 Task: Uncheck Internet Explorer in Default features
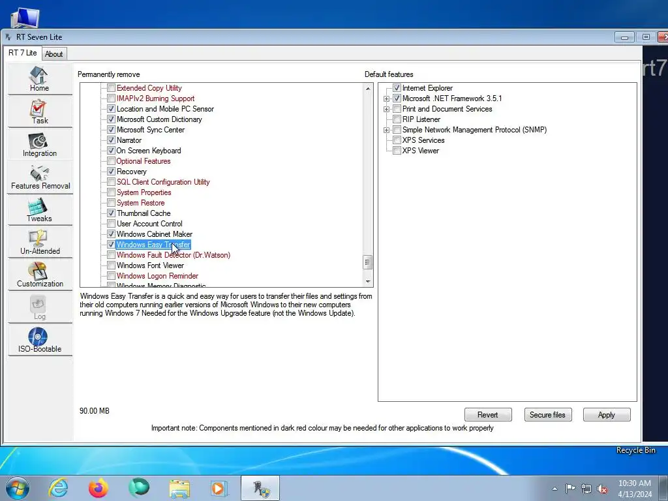point(397,88)
